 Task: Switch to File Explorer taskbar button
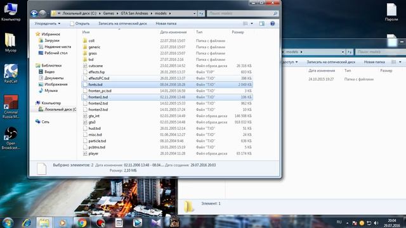pos(44,222)
